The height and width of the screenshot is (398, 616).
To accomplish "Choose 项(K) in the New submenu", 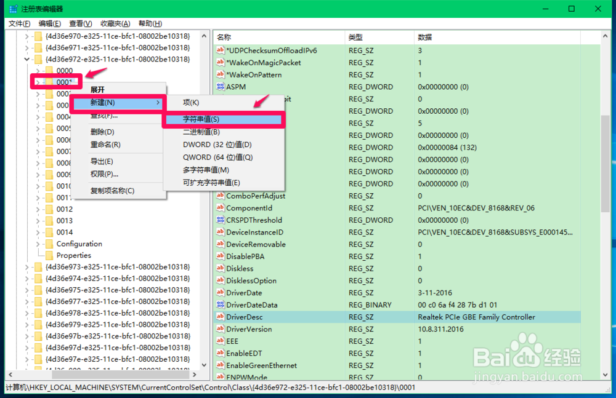I will point(224,103).
